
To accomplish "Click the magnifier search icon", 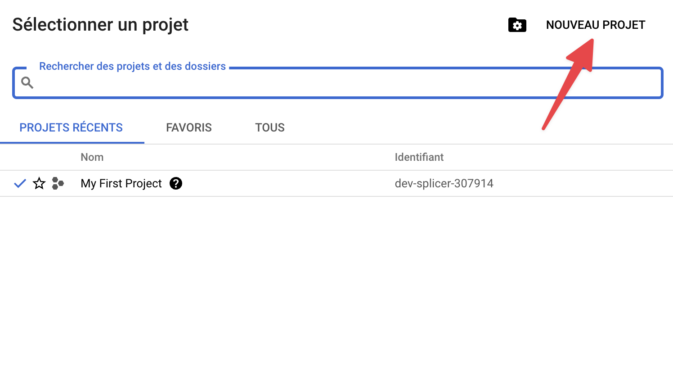I will (27, 82).
